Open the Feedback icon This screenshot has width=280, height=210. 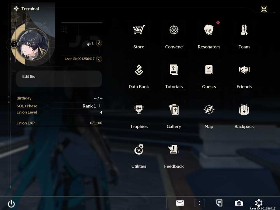(173, 149)
